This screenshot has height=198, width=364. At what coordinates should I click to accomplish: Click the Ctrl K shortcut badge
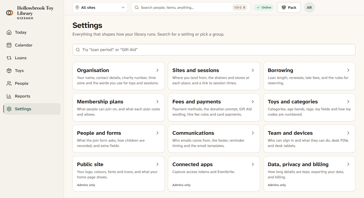240,7
